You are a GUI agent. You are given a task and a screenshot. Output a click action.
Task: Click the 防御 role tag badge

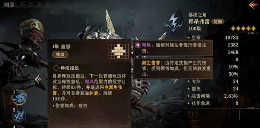click(x=218, y=21)
